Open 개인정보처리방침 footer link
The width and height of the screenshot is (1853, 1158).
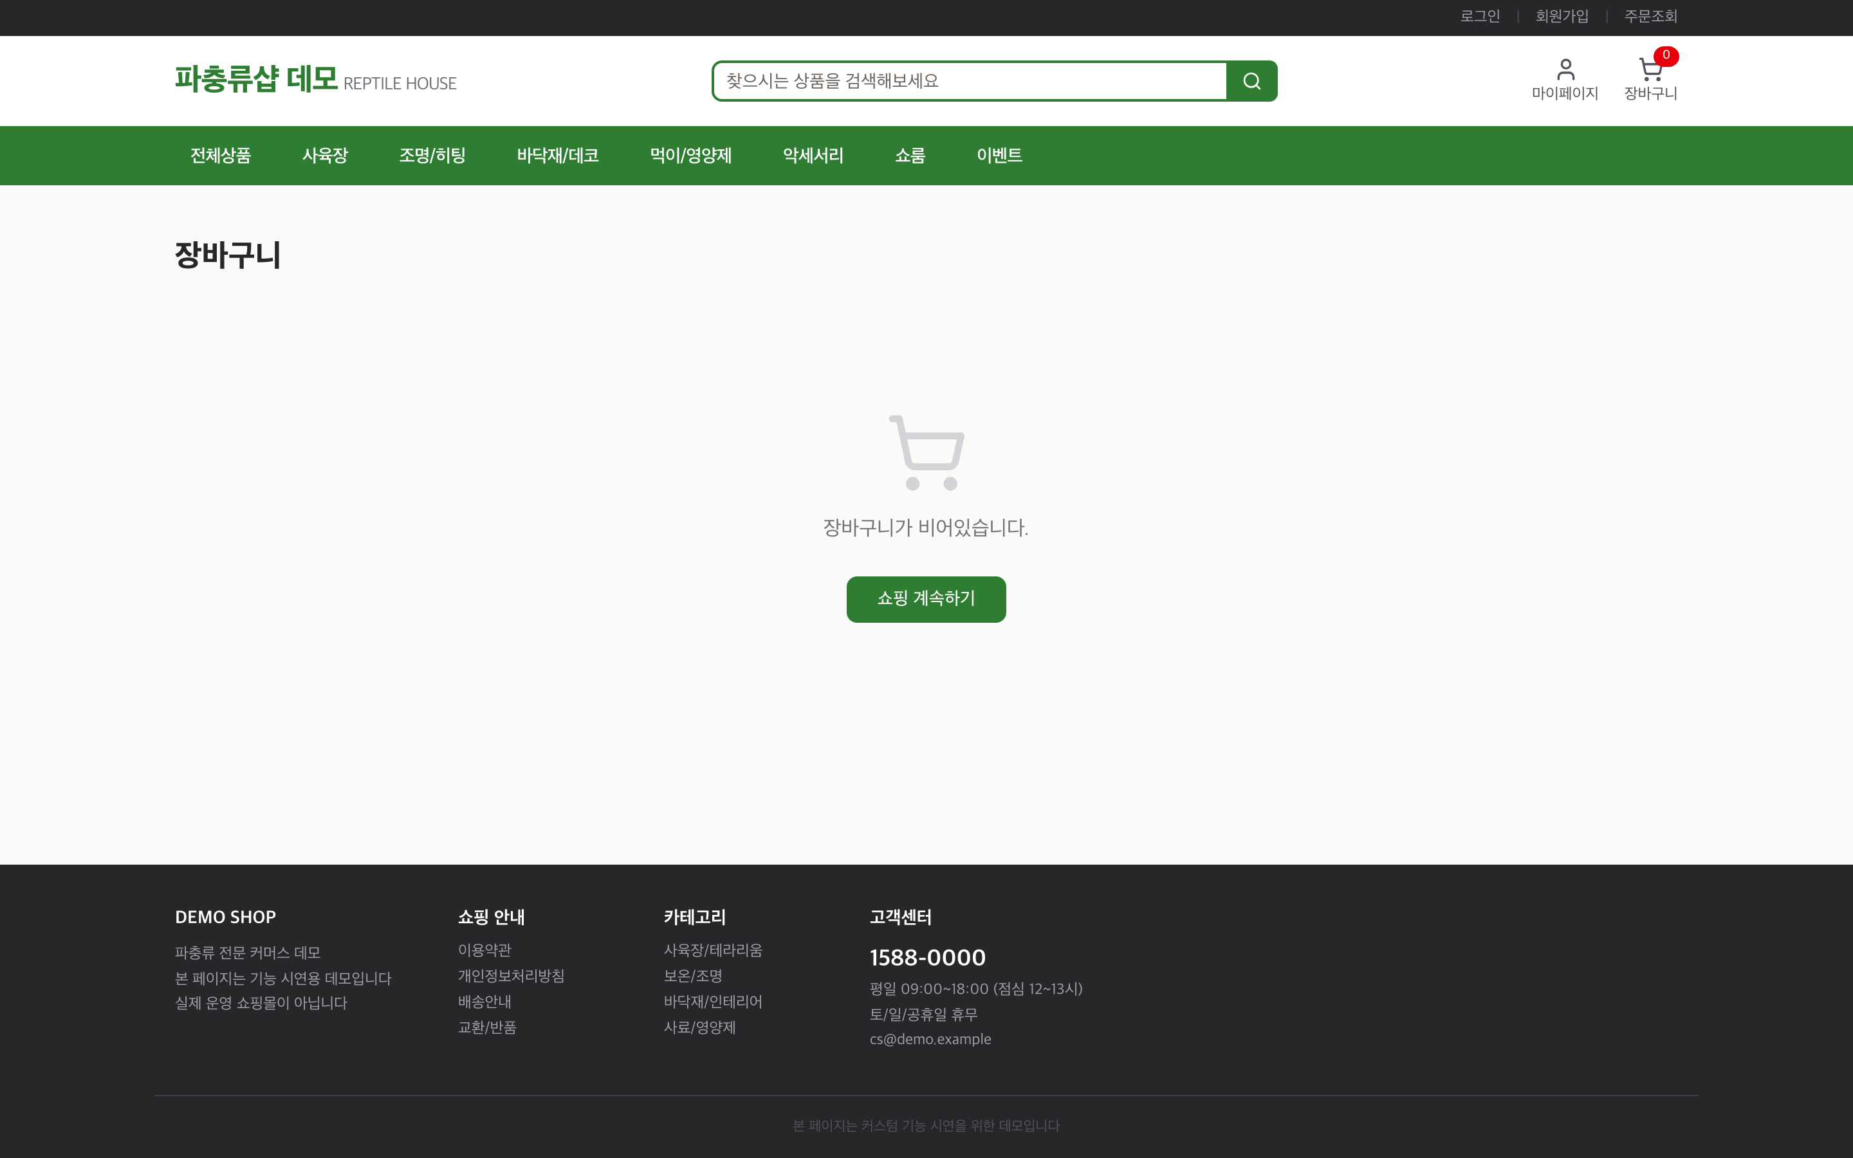(x=511, y=976)
